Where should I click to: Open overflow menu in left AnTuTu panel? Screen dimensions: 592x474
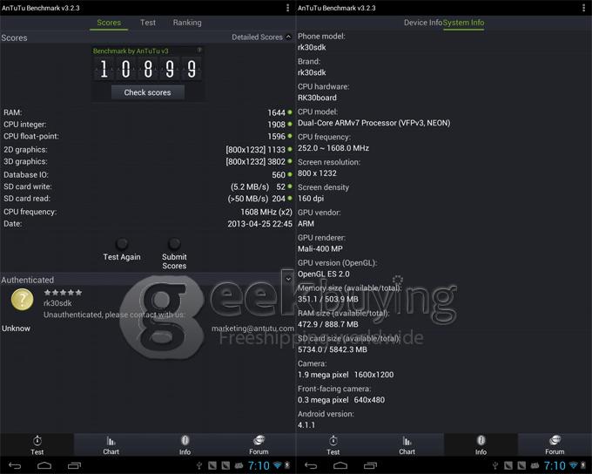click(287, 8)
